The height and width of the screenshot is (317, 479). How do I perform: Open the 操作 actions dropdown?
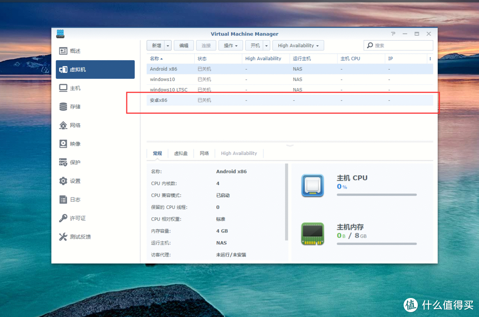tap(231, 46)
